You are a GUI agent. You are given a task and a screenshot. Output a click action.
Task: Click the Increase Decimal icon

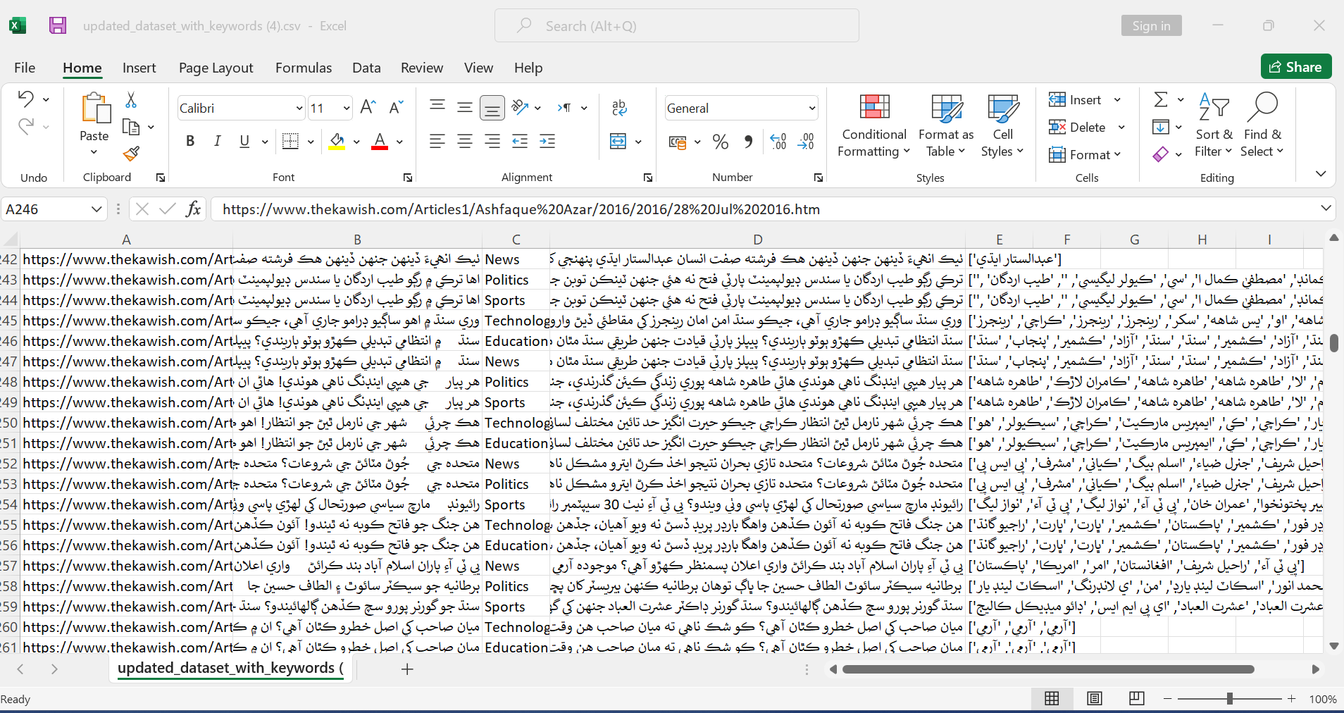[778, 142]
